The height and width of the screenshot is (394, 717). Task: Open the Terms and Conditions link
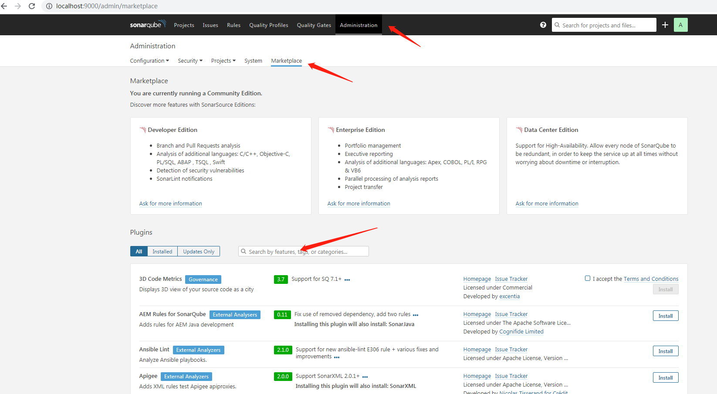(651, 279)
